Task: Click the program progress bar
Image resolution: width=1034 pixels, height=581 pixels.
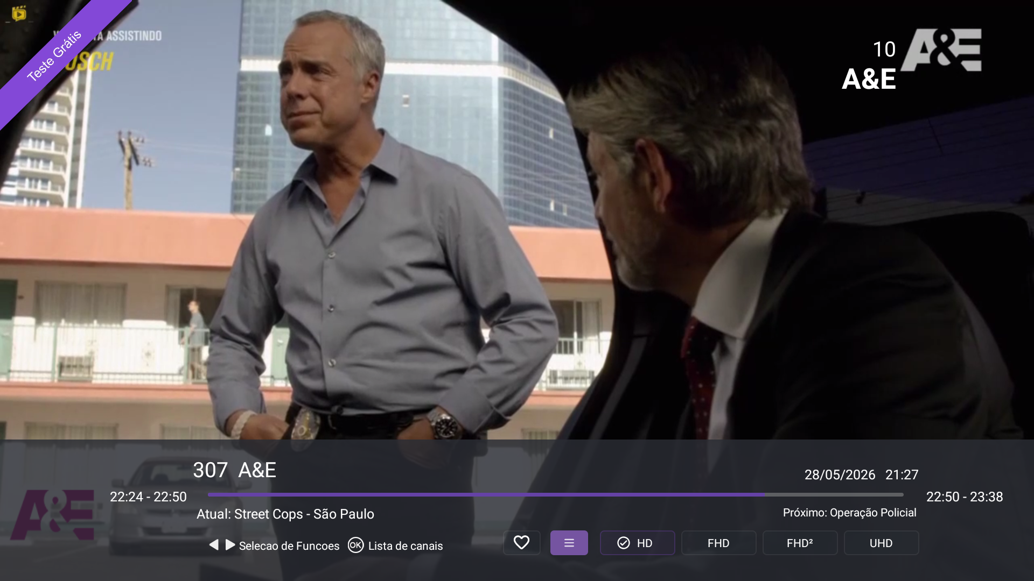Action: tap(555, 494)
